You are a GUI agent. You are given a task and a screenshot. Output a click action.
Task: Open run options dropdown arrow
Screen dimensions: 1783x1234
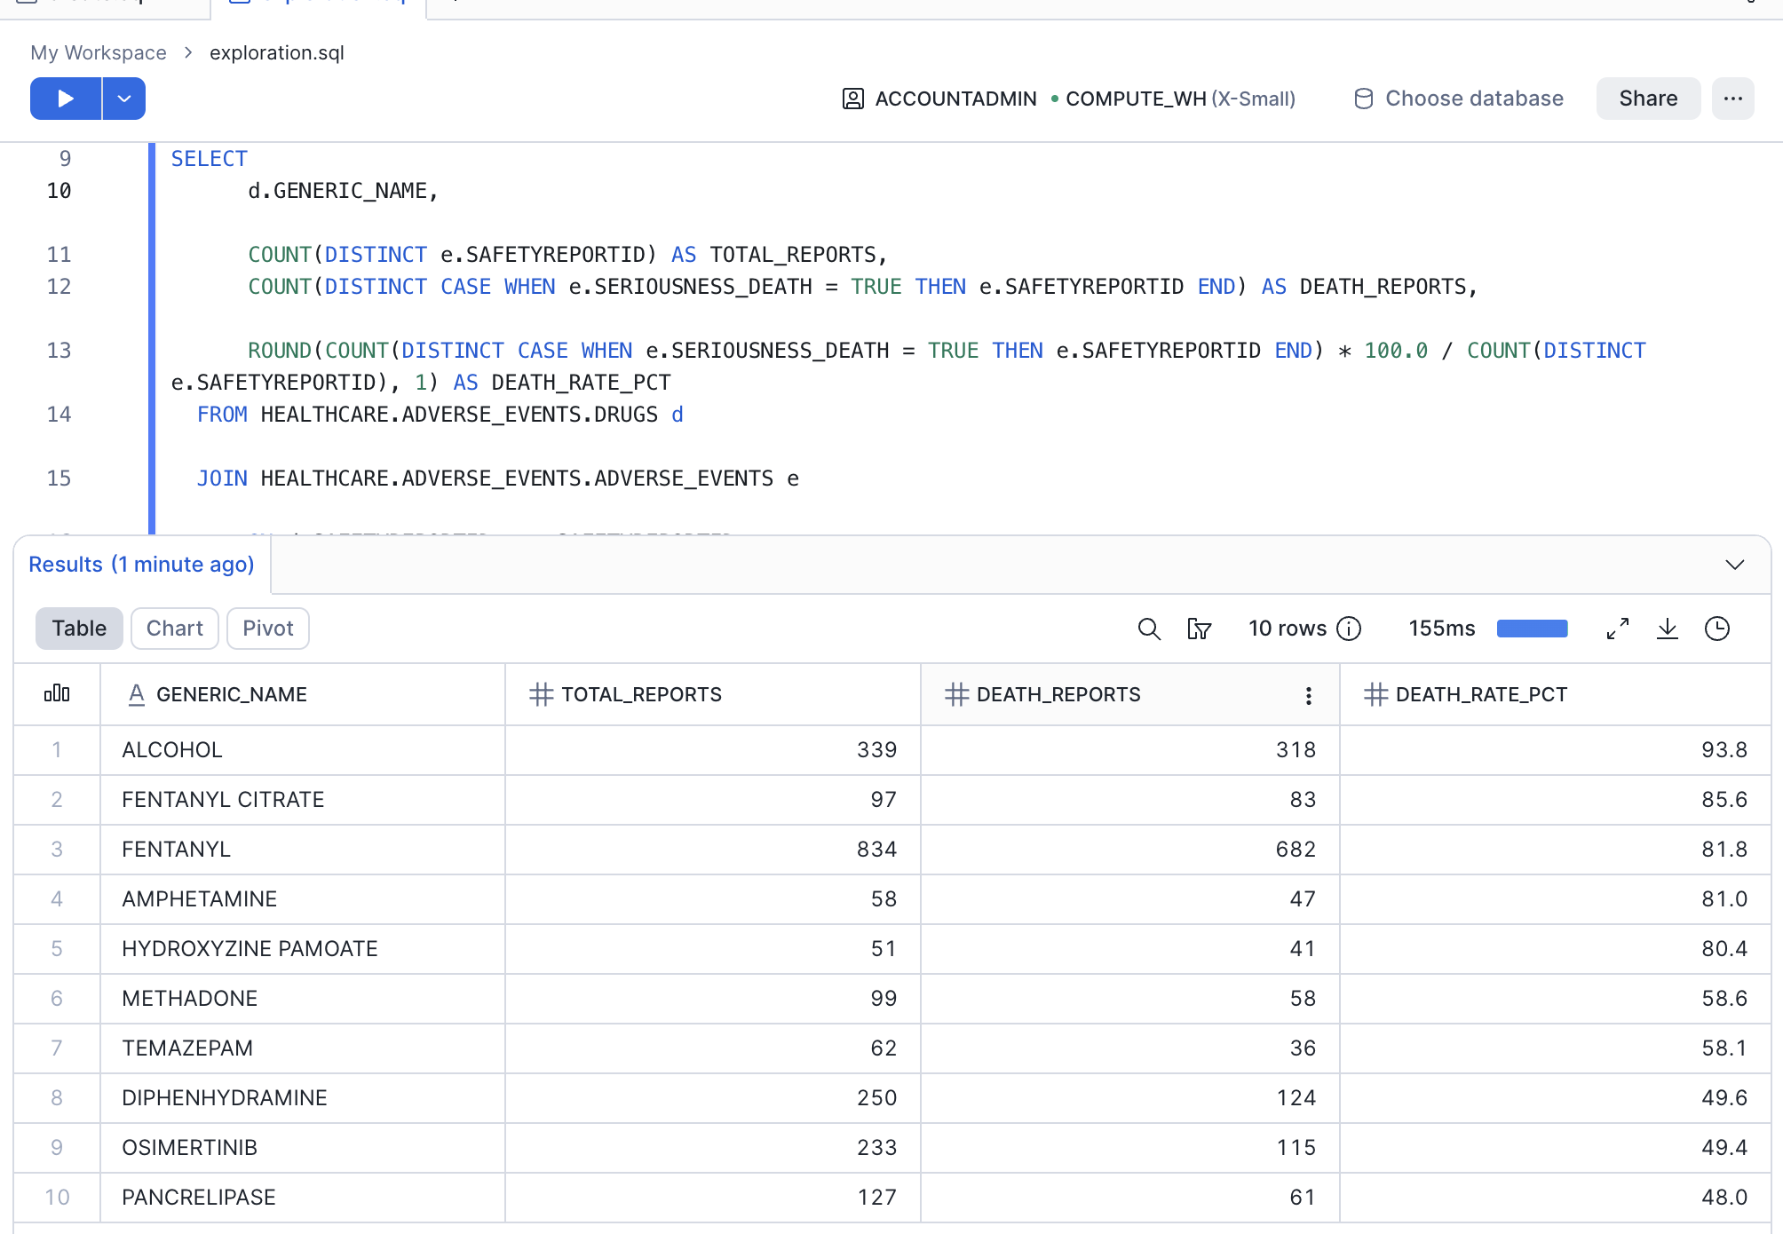tap(124, 99)
